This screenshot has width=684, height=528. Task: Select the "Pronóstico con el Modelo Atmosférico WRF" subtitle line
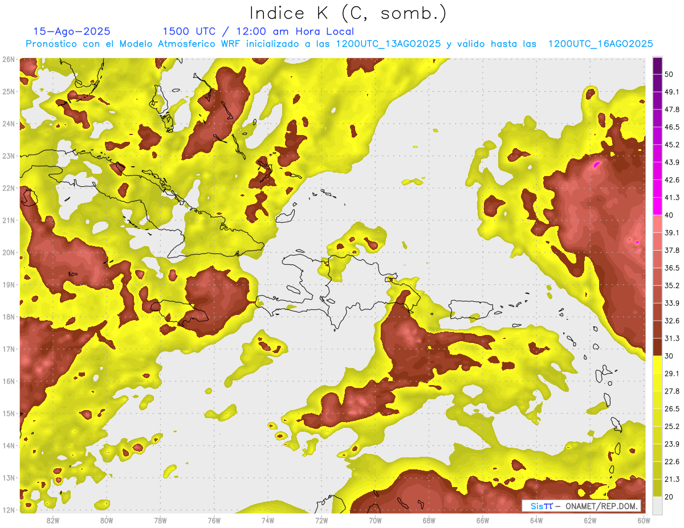pos(339,44)
